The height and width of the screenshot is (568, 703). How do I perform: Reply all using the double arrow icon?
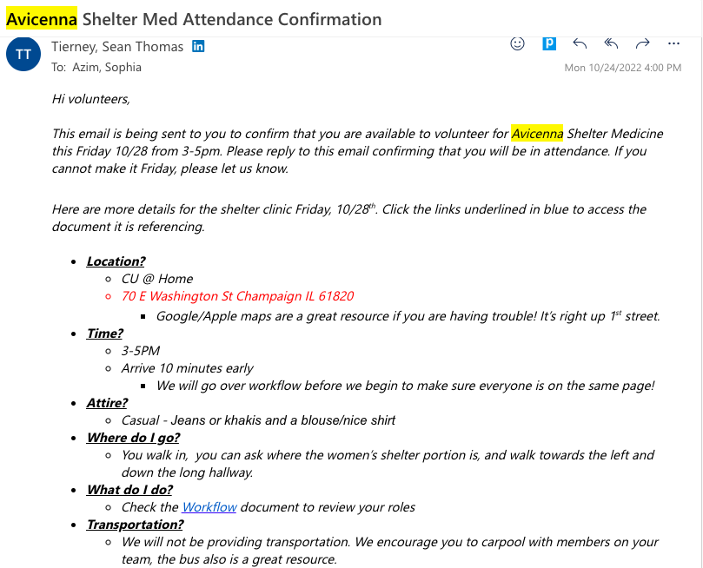click(611, 43)
